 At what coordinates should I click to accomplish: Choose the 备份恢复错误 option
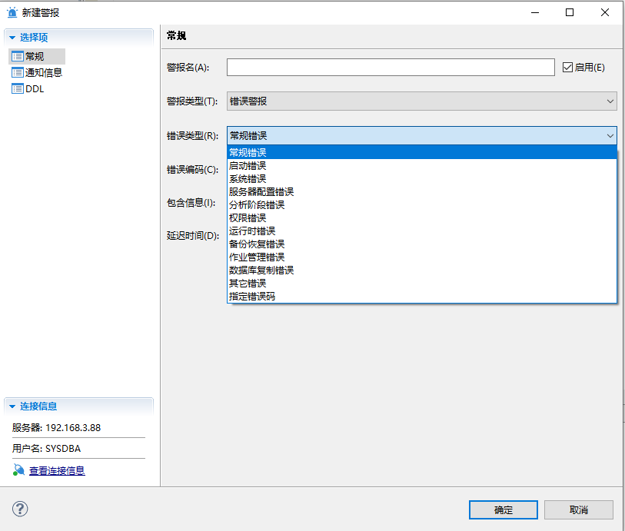pos(422,244)
